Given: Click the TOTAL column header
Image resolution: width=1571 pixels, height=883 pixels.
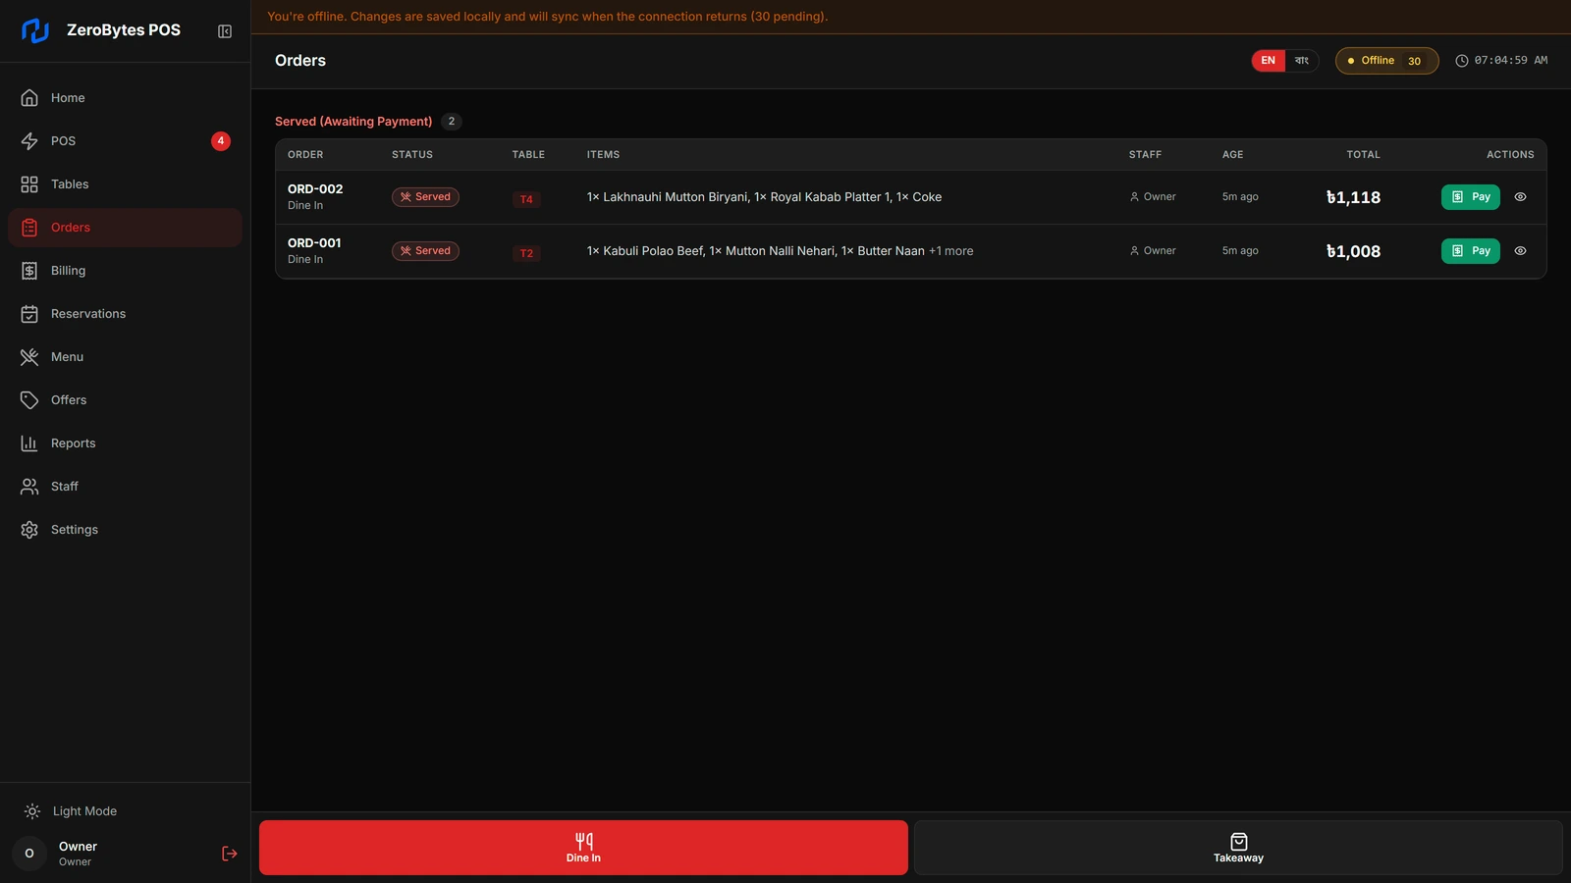Looking at the screenshot, I should (1363, 155).
